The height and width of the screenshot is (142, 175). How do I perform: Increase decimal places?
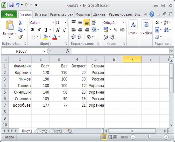click(106, 37)
